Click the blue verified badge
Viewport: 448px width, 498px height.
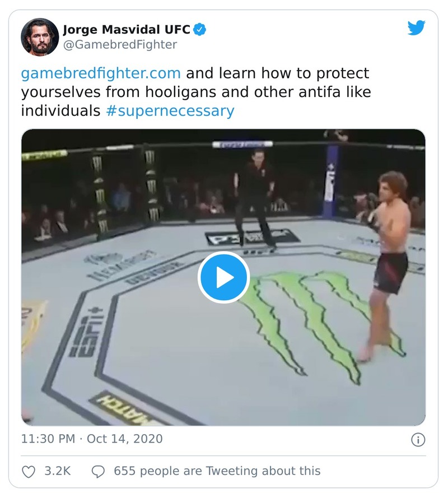(x=200, y=29)
